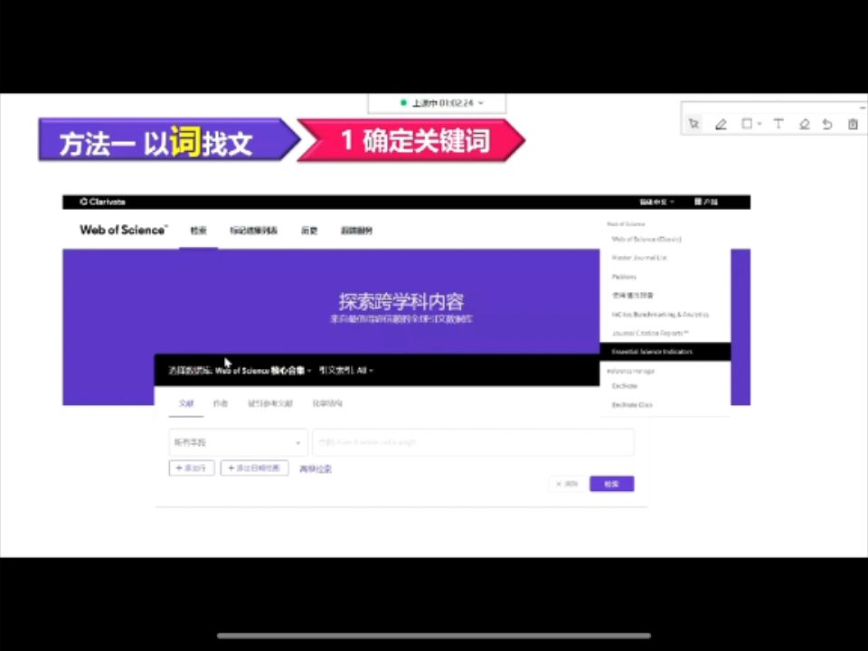Viewport: 868px width, 651px height.
Task: Select the rectangle shape annotation tool
Action: (747, 124)
